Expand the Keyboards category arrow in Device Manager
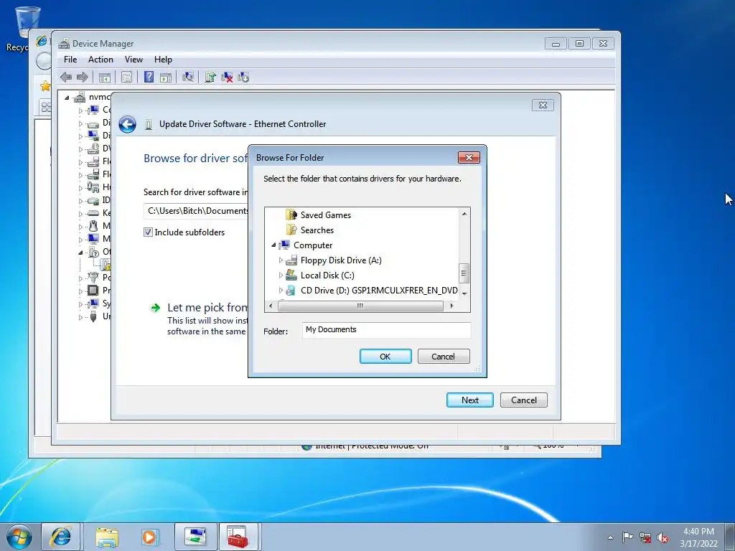Image resolution: width=735 pixels, height=551 pixels. coord(80,213)
